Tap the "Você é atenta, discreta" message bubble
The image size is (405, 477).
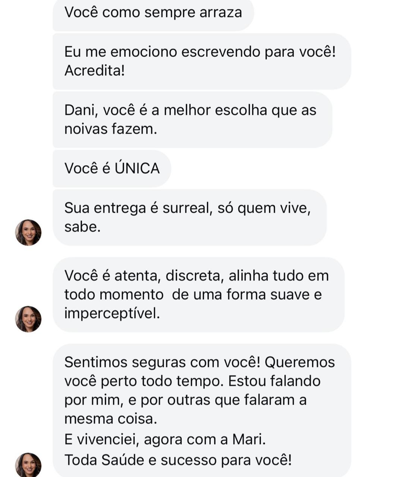pyautogui.click(x=198, y=294)
